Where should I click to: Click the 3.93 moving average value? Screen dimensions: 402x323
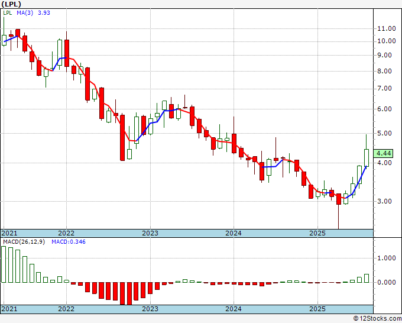[44, 13]
